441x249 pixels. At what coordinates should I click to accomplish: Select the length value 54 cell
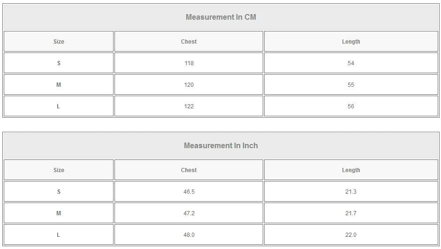click(351, 63)
